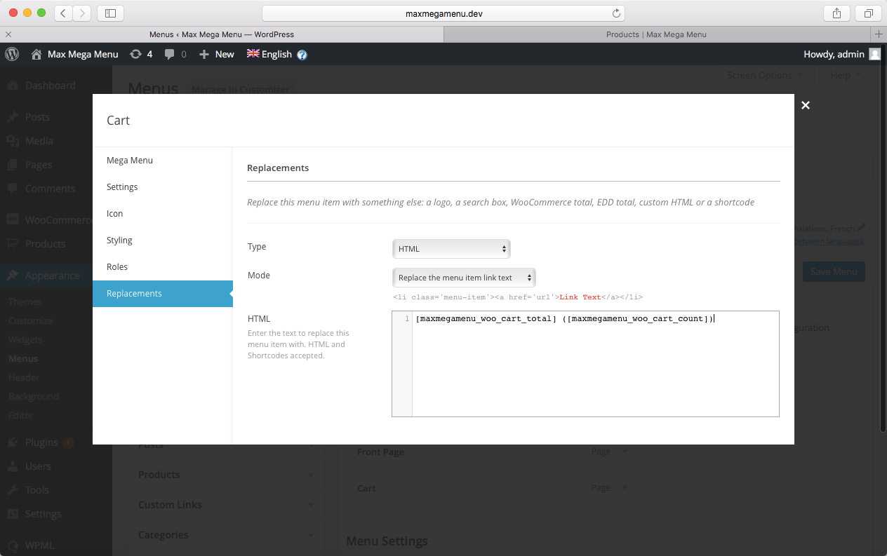The height and width of the screenshot is (556, 887).
Task: Switch to the Mega Menu tab
Action: 163,161
